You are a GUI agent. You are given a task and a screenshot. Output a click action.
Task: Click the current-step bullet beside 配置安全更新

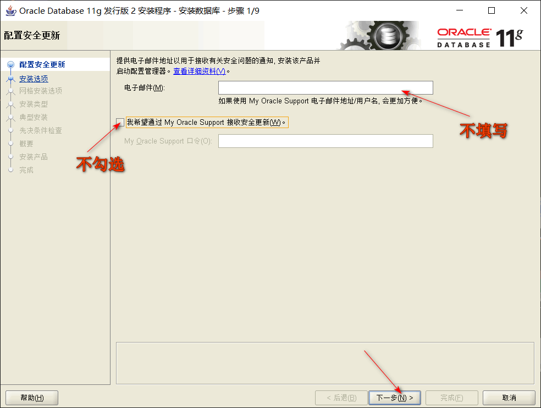pos(10,64)
